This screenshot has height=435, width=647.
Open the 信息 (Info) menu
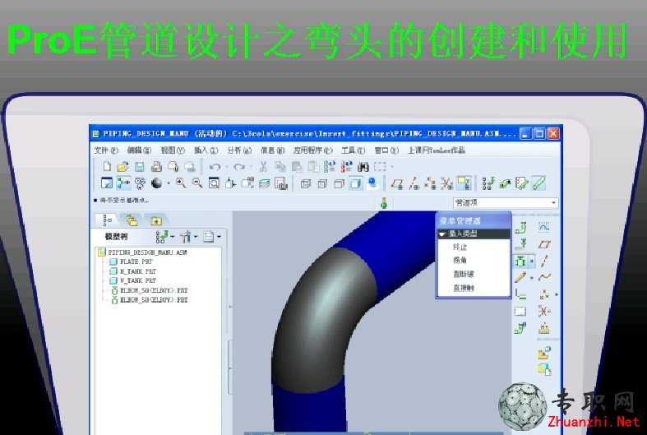pos(273,150)
